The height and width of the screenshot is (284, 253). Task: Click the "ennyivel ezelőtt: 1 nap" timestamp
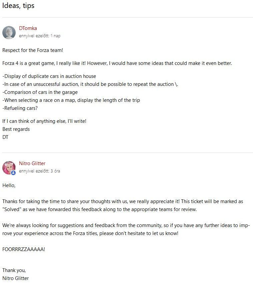40,36
